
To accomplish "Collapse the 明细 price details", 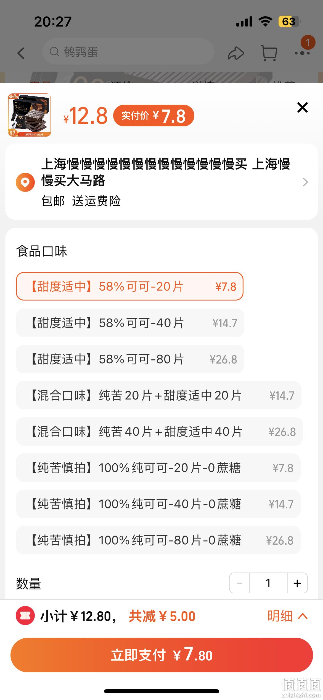I will tap(287, 616).
